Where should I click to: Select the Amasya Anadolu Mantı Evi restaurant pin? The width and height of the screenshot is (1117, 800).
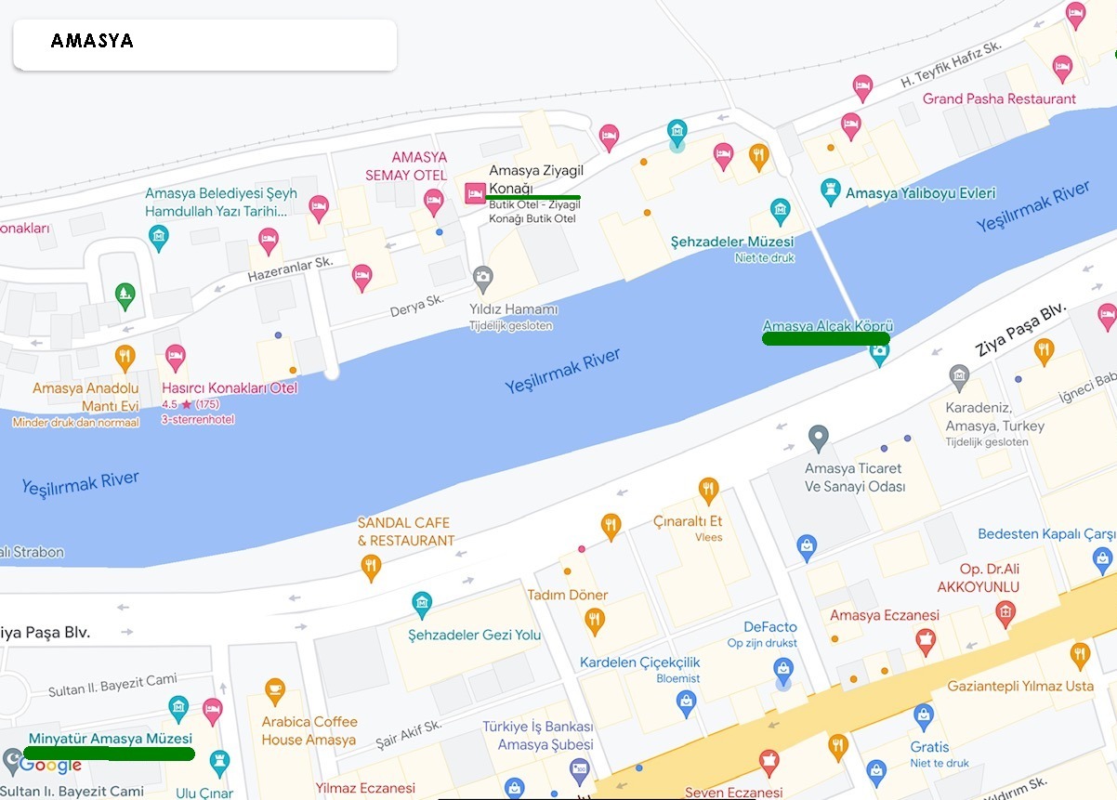point(125,358)
